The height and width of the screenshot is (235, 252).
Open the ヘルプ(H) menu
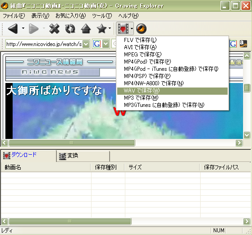point(128,16)
